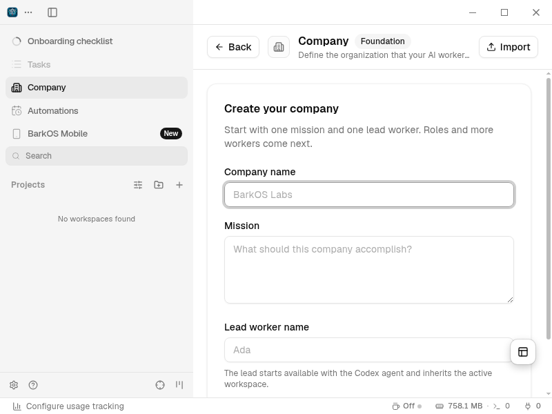Click the Import button
The width and height of the screenshot is (552, 414).
click(x=509, y=47)
